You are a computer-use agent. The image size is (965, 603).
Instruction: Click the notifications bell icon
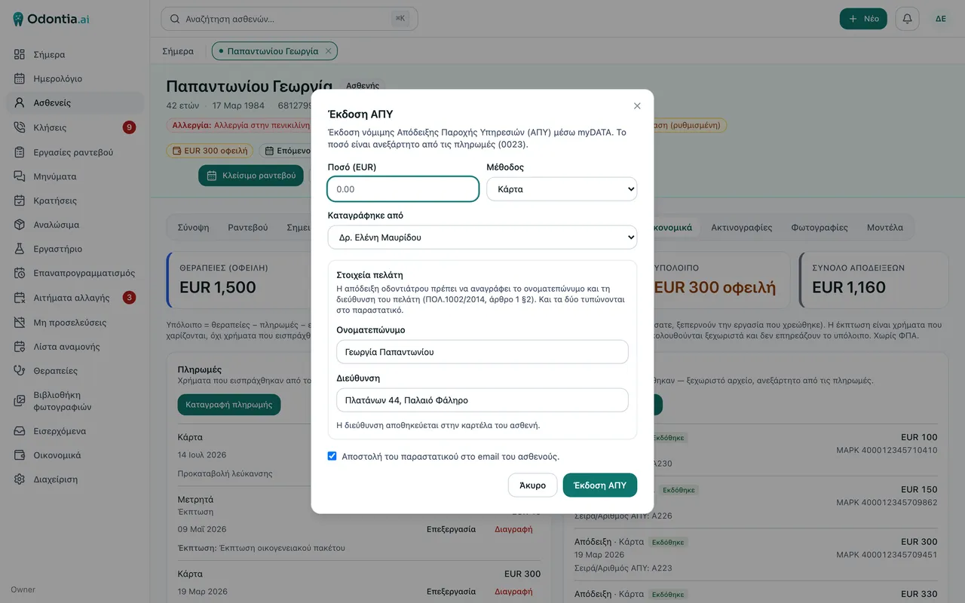coord(907,19)
